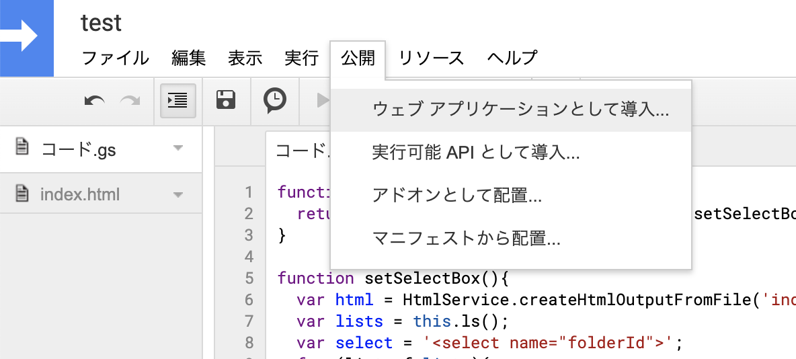
Task: Click the var html code line
Action: [546, 300]
